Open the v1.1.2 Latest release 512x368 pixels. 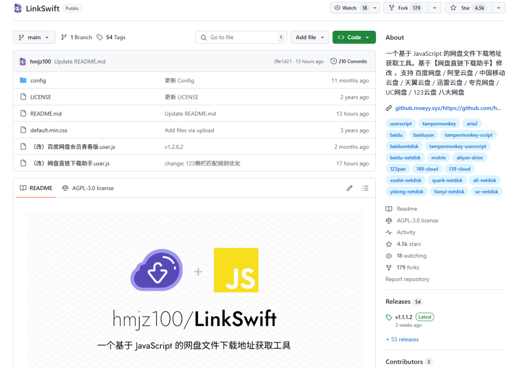414,317
